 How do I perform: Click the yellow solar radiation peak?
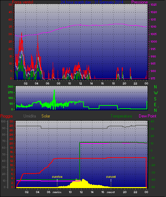point(83,180)
